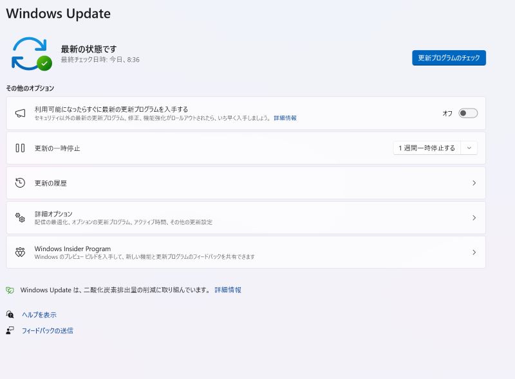This screenshot has height=379, width=515.
Task: Click the 更新の一時停止 label
Action: pyautogui.click(x=57, y=148)
